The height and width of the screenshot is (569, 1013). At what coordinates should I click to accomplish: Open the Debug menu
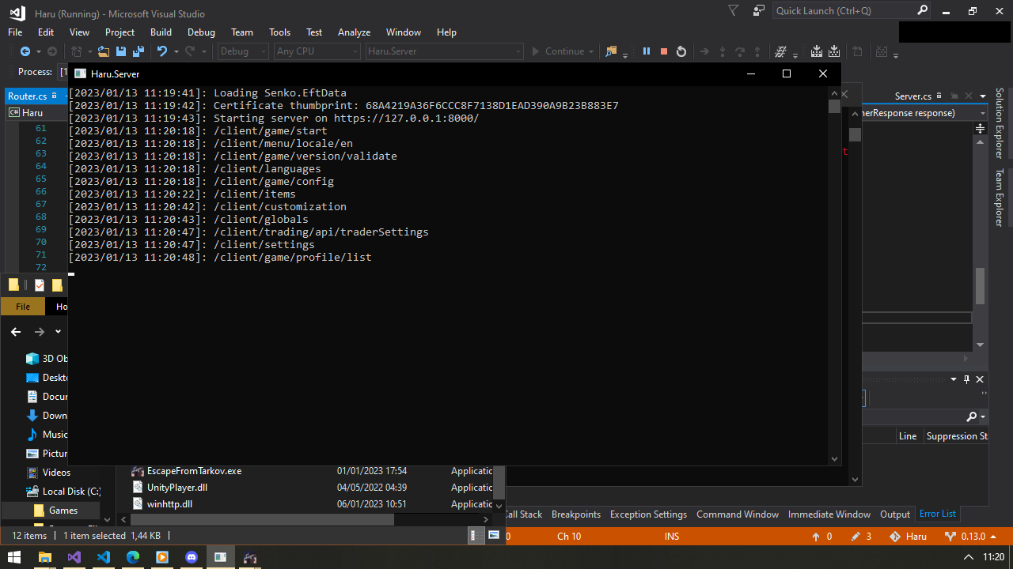pos(201,32)
